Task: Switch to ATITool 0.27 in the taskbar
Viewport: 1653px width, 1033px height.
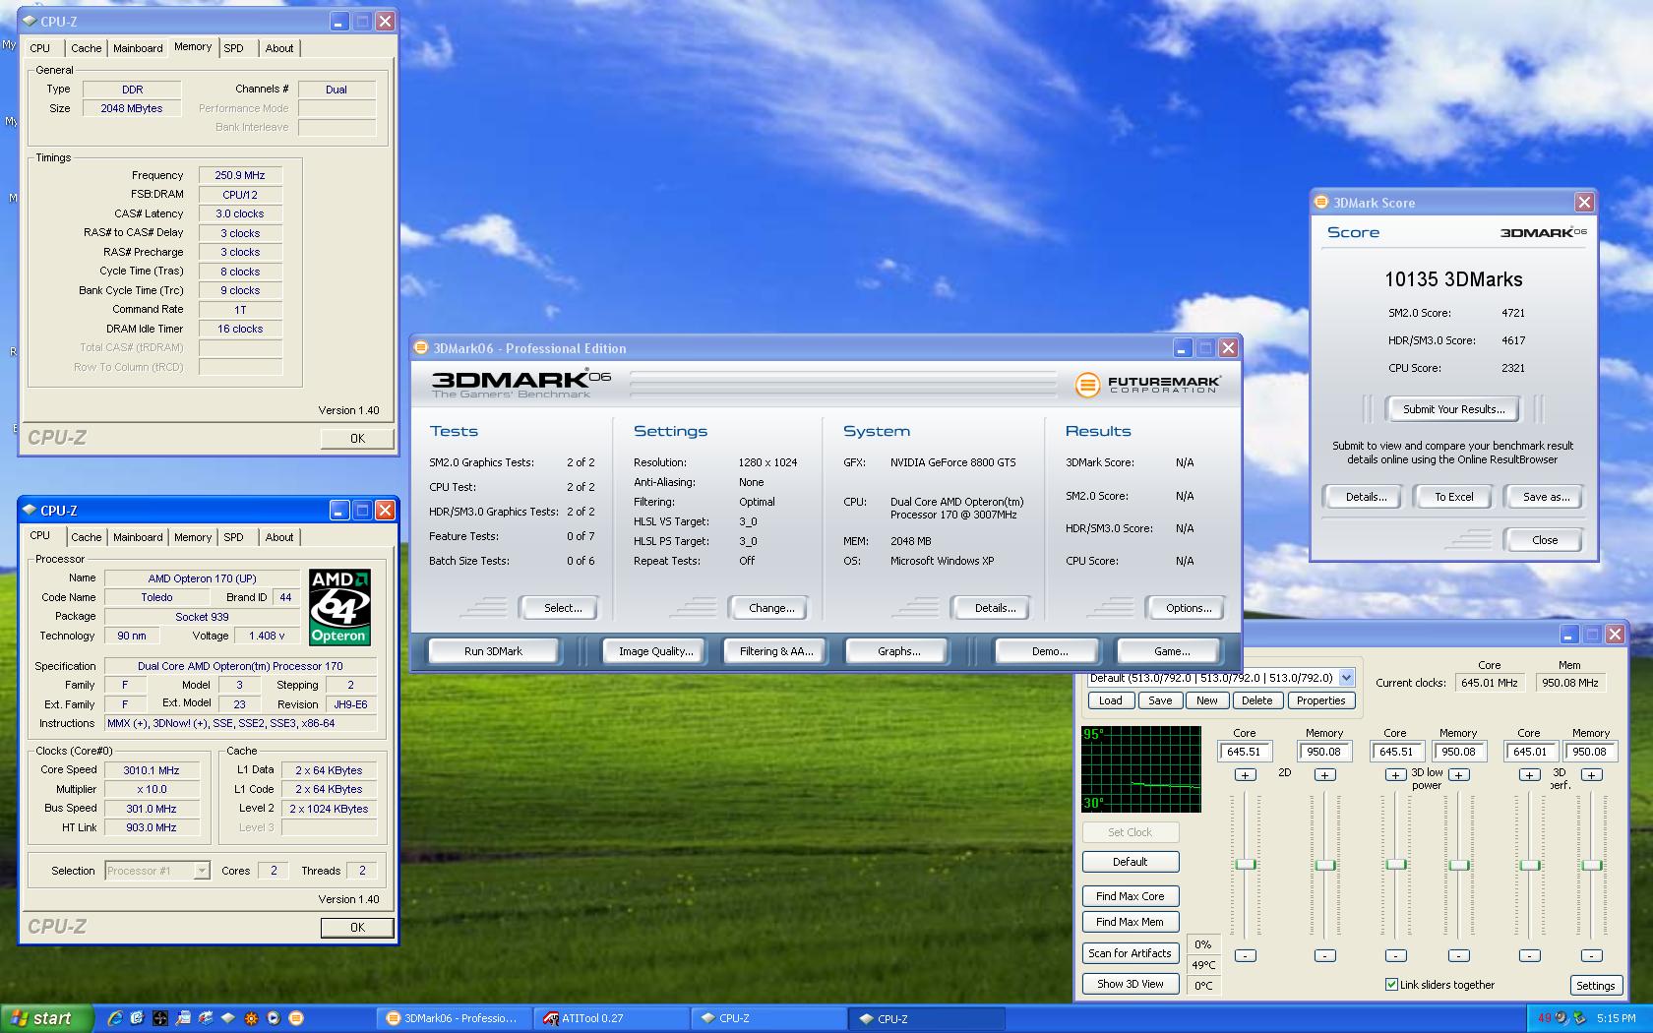Action: [x=610, y=1018]
